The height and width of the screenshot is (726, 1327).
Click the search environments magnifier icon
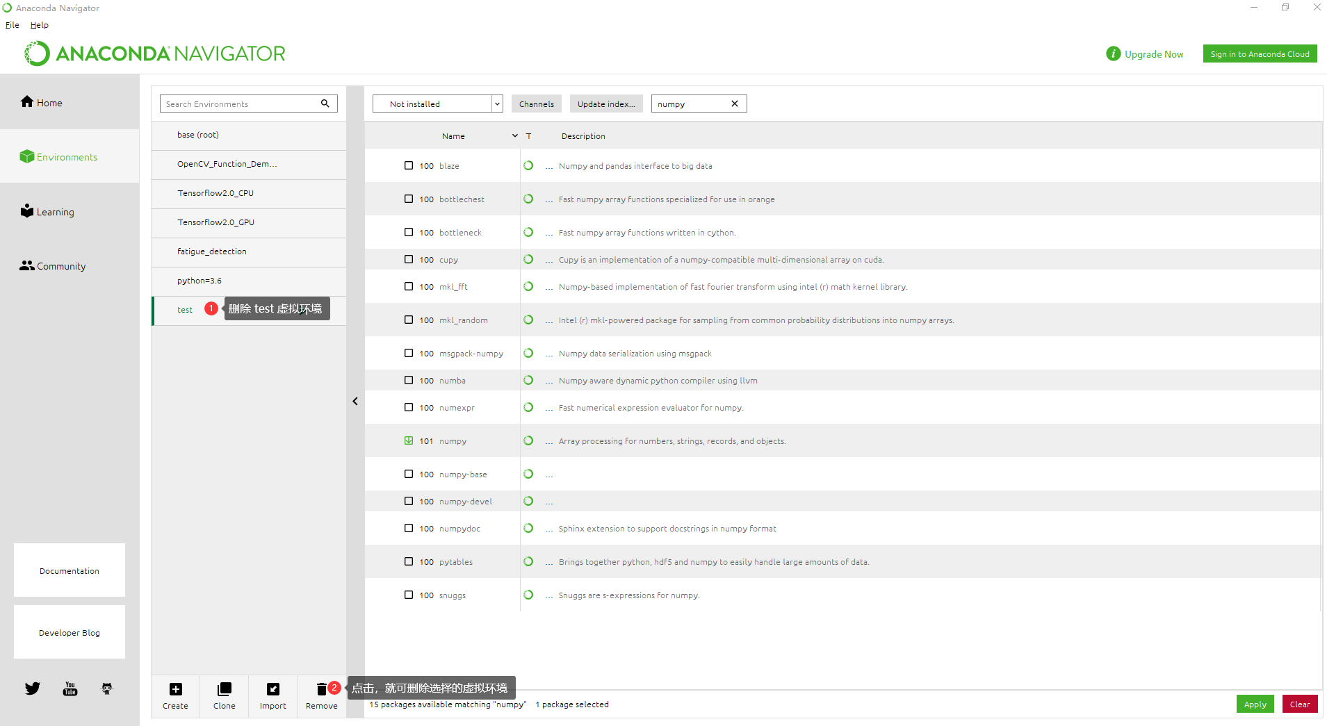pos(325,104)
